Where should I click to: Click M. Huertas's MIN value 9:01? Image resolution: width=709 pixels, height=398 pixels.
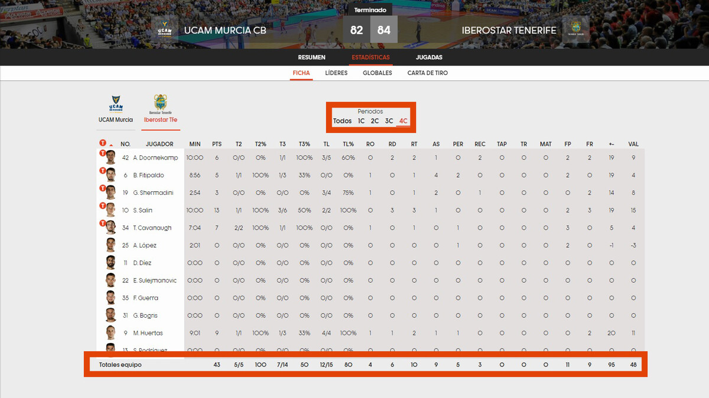click(x=195, y=333)
